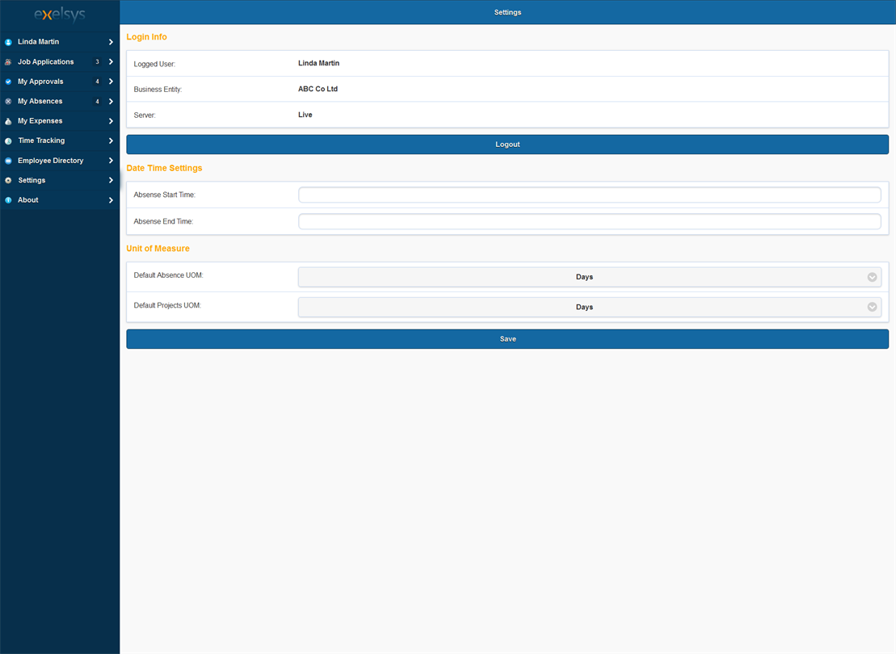Click the Unit of Measure heading
Viewport: 896px width, 654px height.
tap(158, 249)
